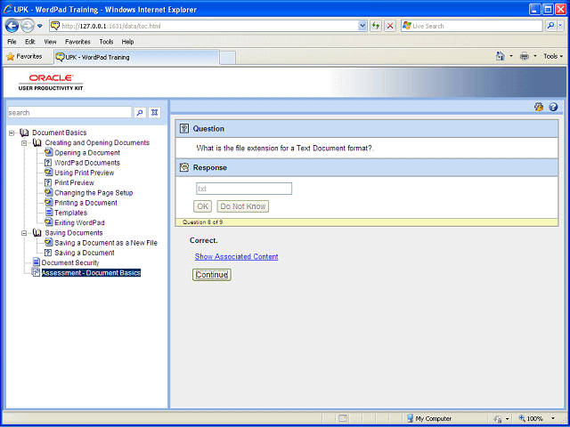Click the Print icon in command bar
Screen dimensions: 570x427
[x=525, y=56]
